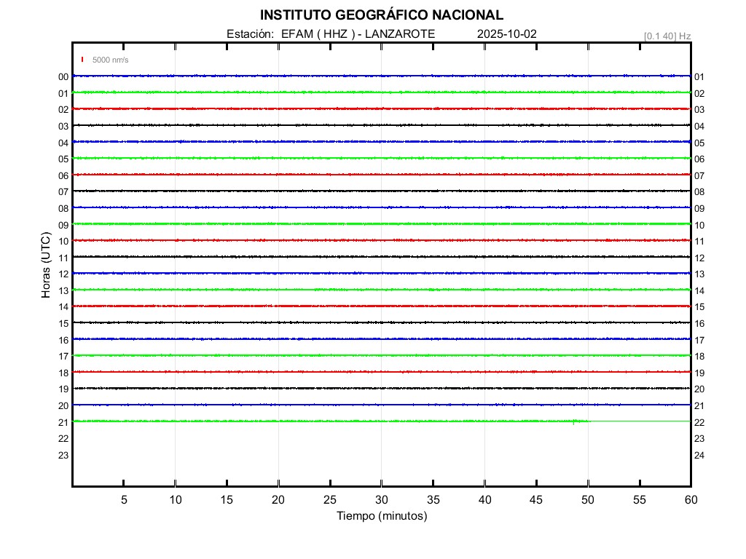
Task: Click the 30 minute tick label
Action: pos(382,499)
